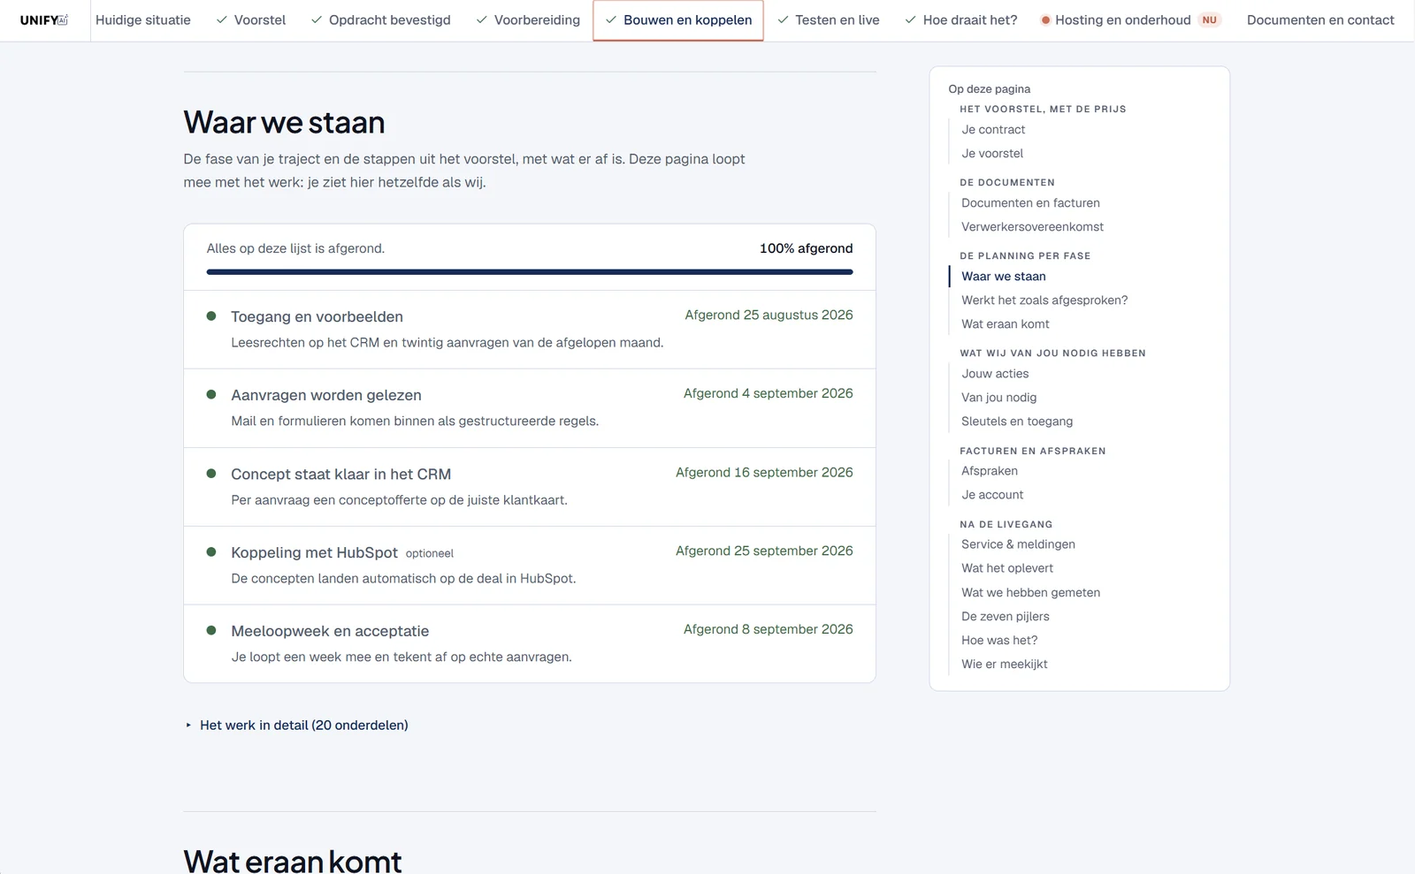
Task: Open the Hosting en onderhoud tab
Action: coord(1131,19)
